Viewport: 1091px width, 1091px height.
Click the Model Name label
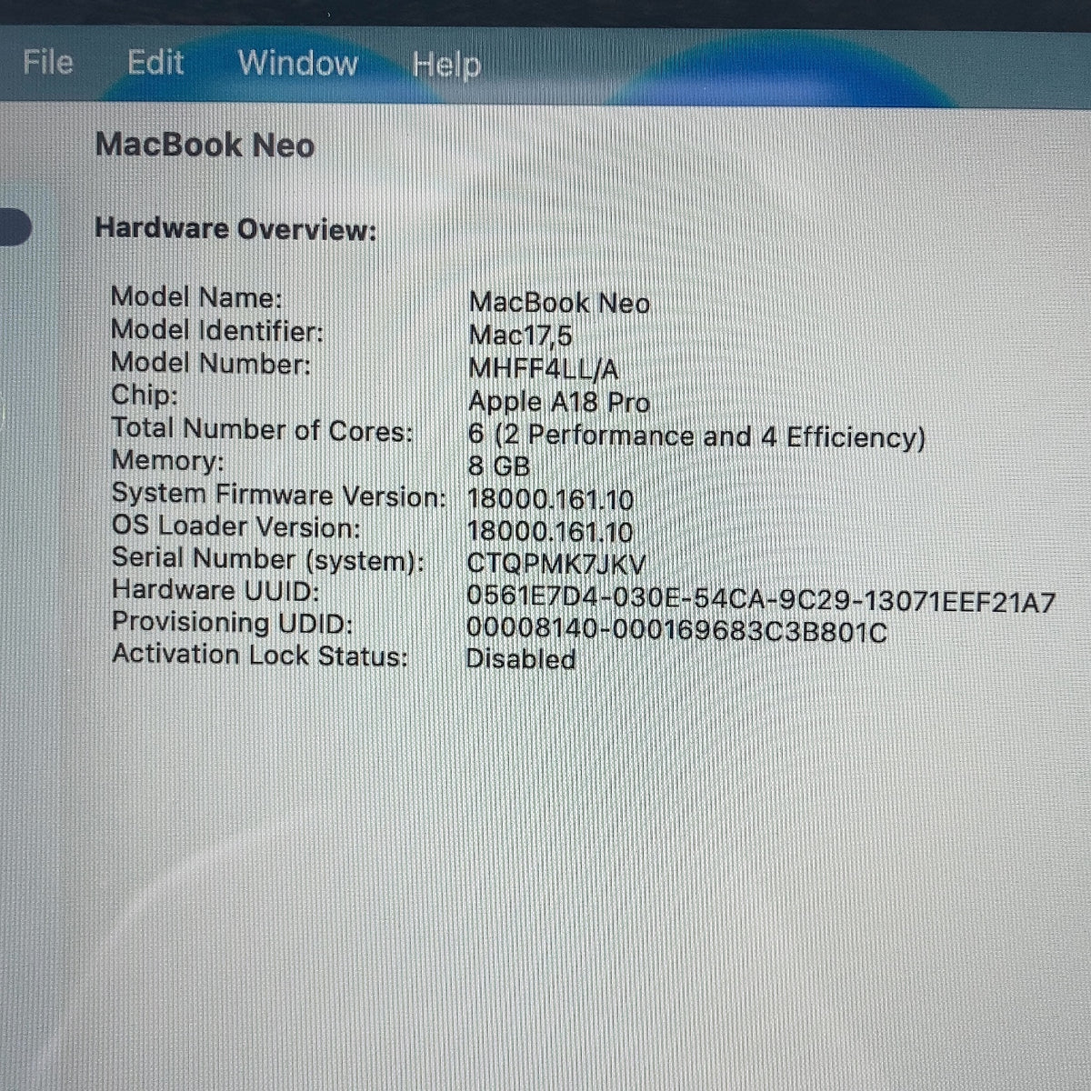[196, 297]
